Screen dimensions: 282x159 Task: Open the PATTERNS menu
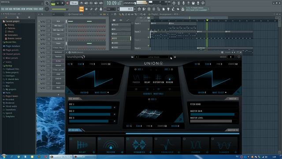pos(17,9)
